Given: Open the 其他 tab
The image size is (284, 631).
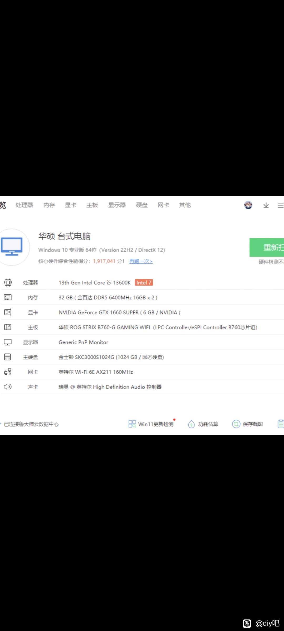Looking at the screenshot, I should (x=185, y=205).
